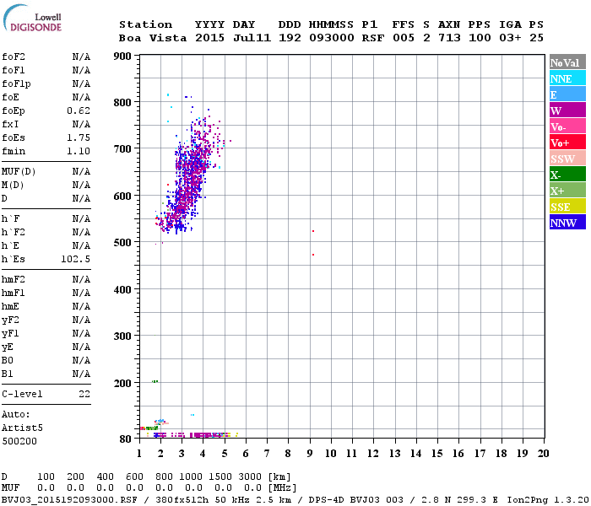The height and width of the screenshot is (506, 591).
Task: Click the foEp value 0.62
Action: pos(79,110)
